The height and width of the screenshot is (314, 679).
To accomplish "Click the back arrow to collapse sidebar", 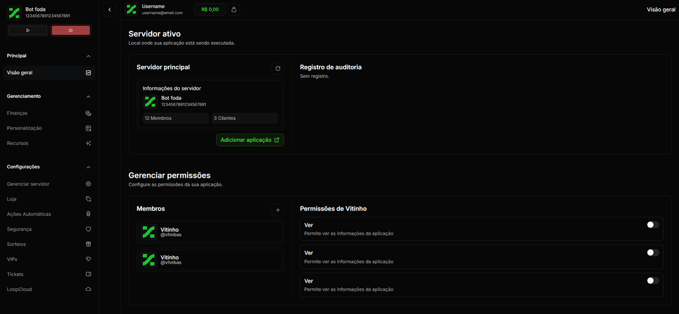I will coord(109,9).
